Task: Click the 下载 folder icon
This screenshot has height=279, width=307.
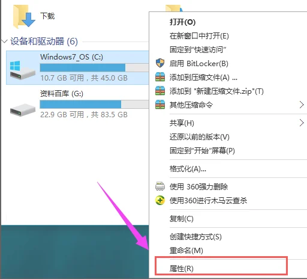Action: click(x=24, y=17)
